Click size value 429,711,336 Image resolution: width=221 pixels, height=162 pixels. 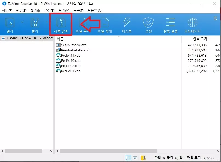[x=197, y=45]
